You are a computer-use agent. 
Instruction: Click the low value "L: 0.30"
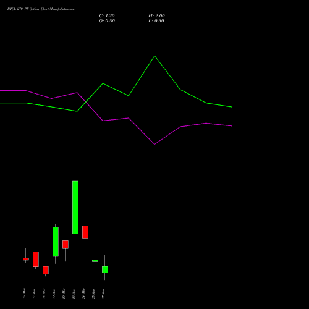tap(156, 21)
